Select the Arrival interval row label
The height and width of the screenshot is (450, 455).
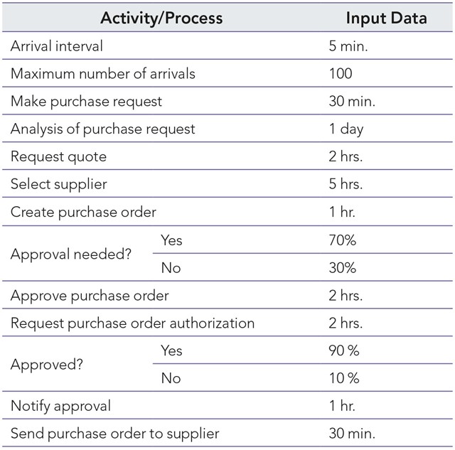(57, 46)
